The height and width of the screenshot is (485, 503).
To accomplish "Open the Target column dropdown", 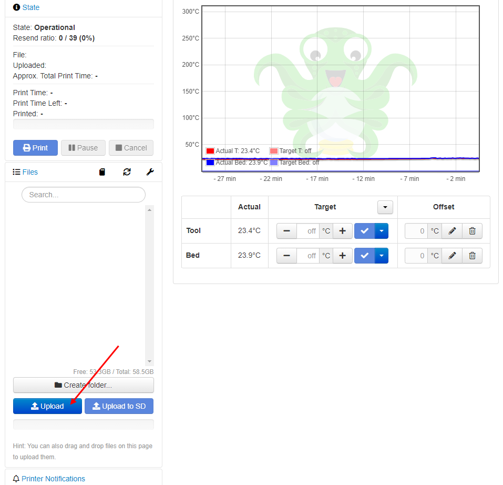I will coord(385,207).
